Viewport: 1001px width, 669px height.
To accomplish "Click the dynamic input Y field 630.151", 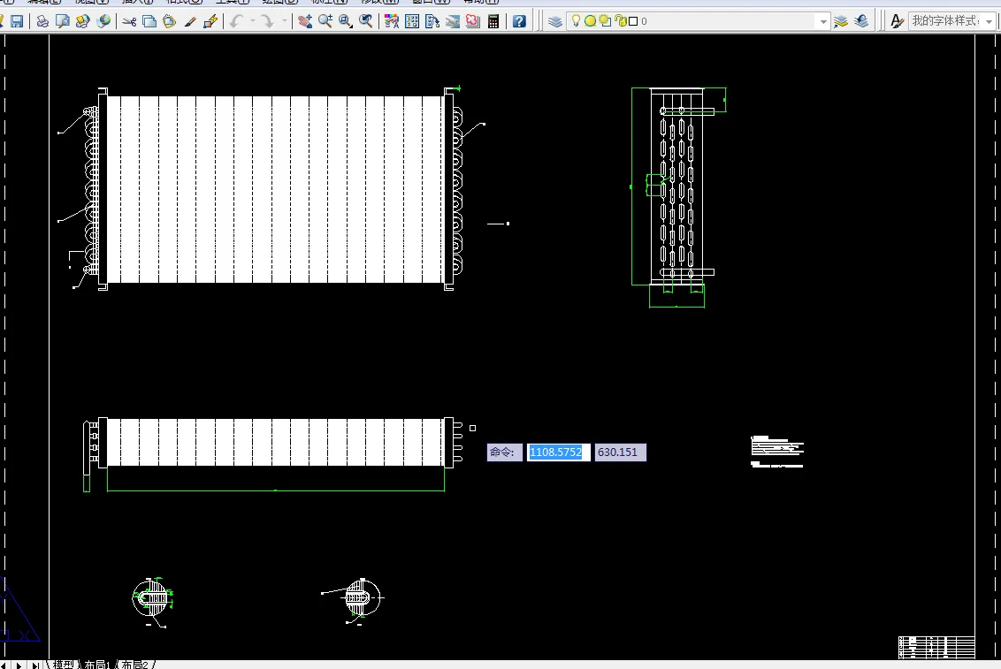I will coord(621,452).
